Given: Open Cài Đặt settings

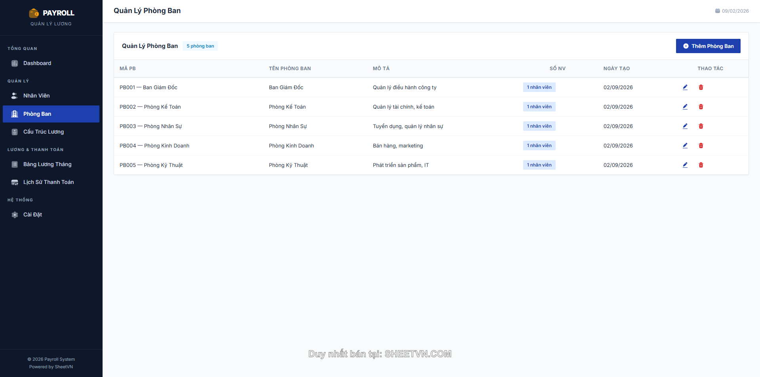Looking at the screenshot, I should click(32, 215).
